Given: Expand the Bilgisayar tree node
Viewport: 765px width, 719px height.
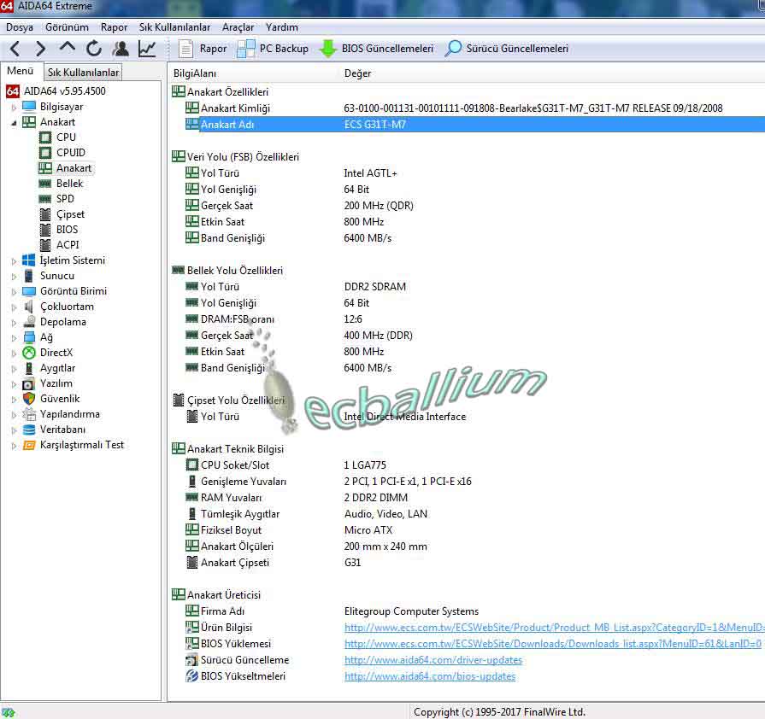Looking at the screenshot, I should click(x=14, y=108).
